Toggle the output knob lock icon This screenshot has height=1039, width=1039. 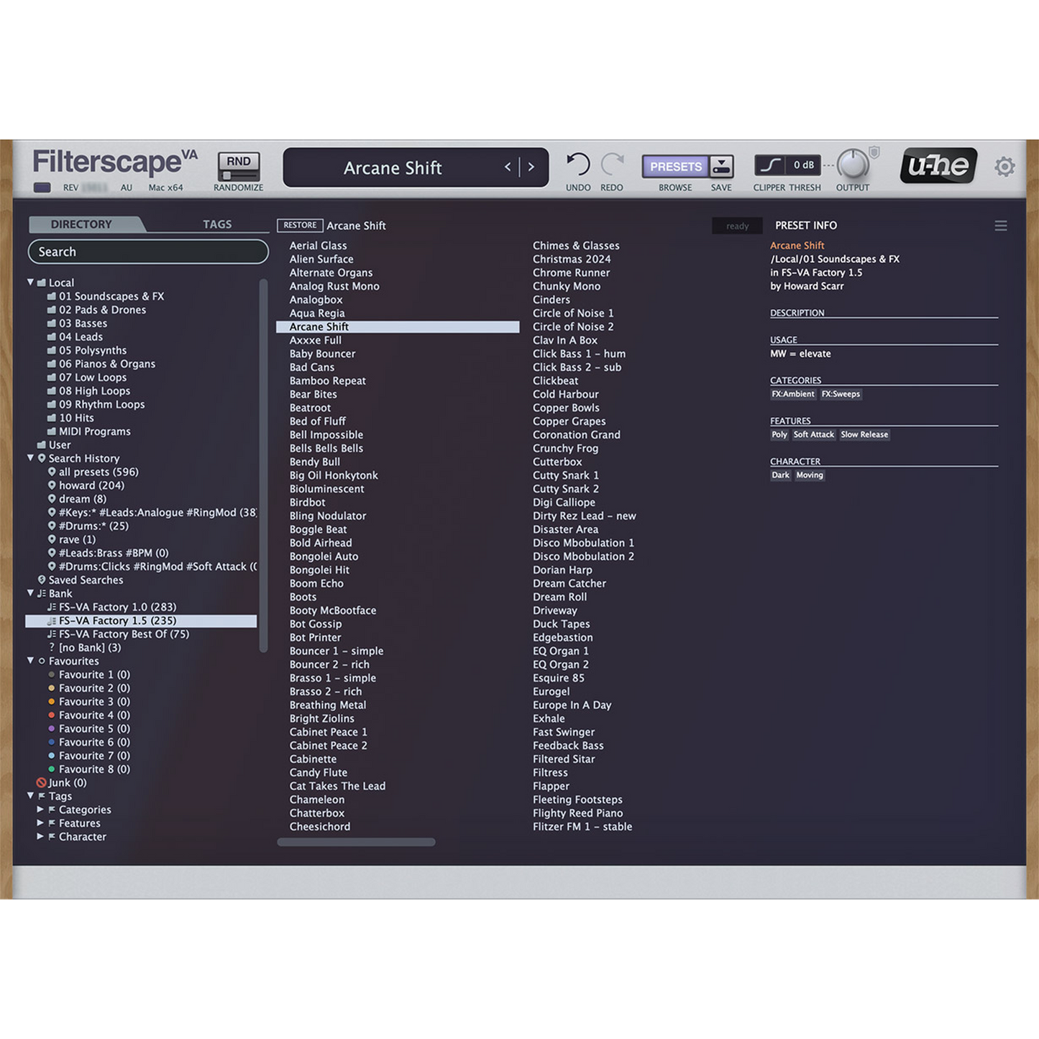click(x=874, y=152)
